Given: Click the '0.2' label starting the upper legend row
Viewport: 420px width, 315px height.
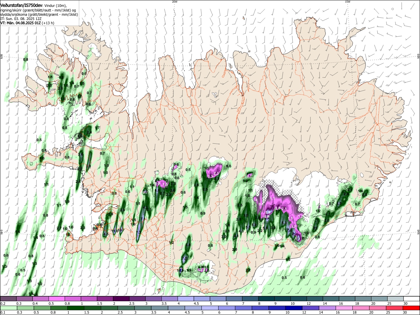Looking at the screenshot, I should [x=3, y=304].
